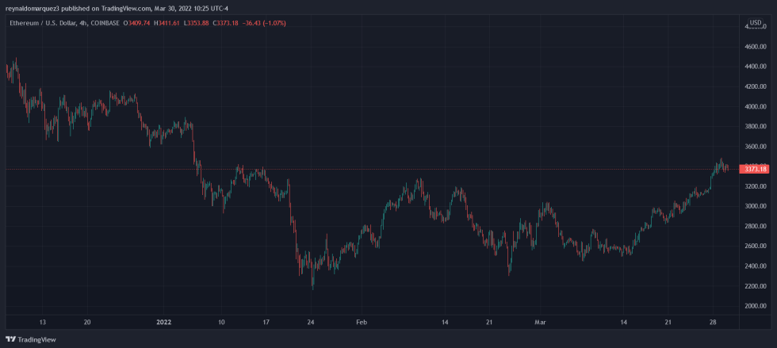Click the open value O3409.74
The image size is (777, 348).
pos(137,23)
